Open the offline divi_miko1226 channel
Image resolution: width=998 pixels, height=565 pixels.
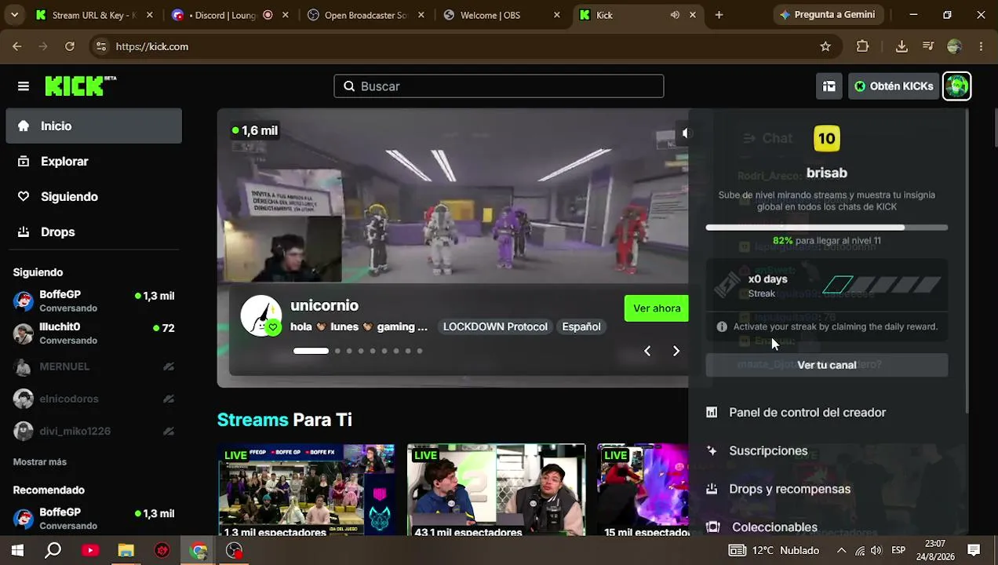point(93,431)
